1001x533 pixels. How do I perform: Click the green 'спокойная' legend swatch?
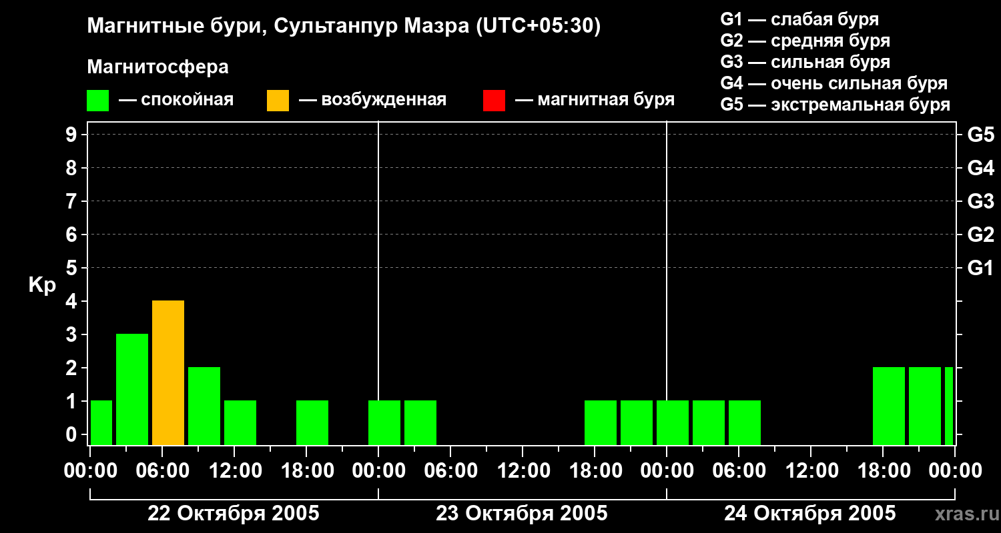[97, 101]
